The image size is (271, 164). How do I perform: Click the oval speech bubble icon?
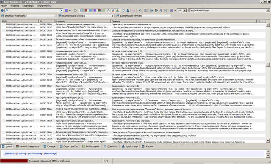click(x=123, y=11)
